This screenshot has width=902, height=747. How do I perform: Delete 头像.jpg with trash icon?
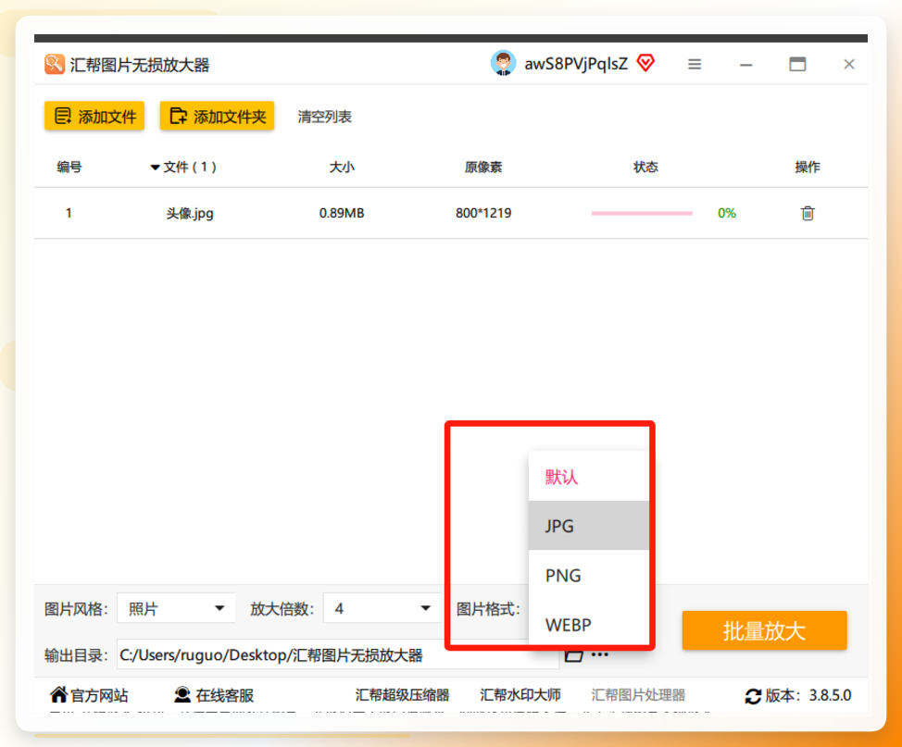point(808,213)
